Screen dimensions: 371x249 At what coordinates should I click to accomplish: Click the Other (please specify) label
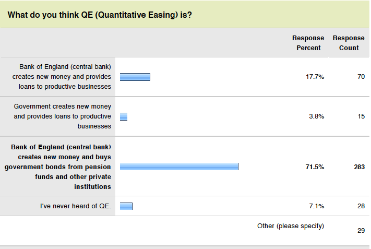(x=291, y=226)
